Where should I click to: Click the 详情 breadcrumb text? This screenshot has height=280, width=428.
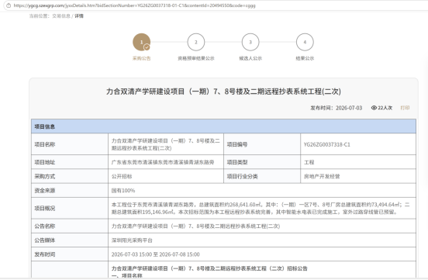[x=79, y=16]
